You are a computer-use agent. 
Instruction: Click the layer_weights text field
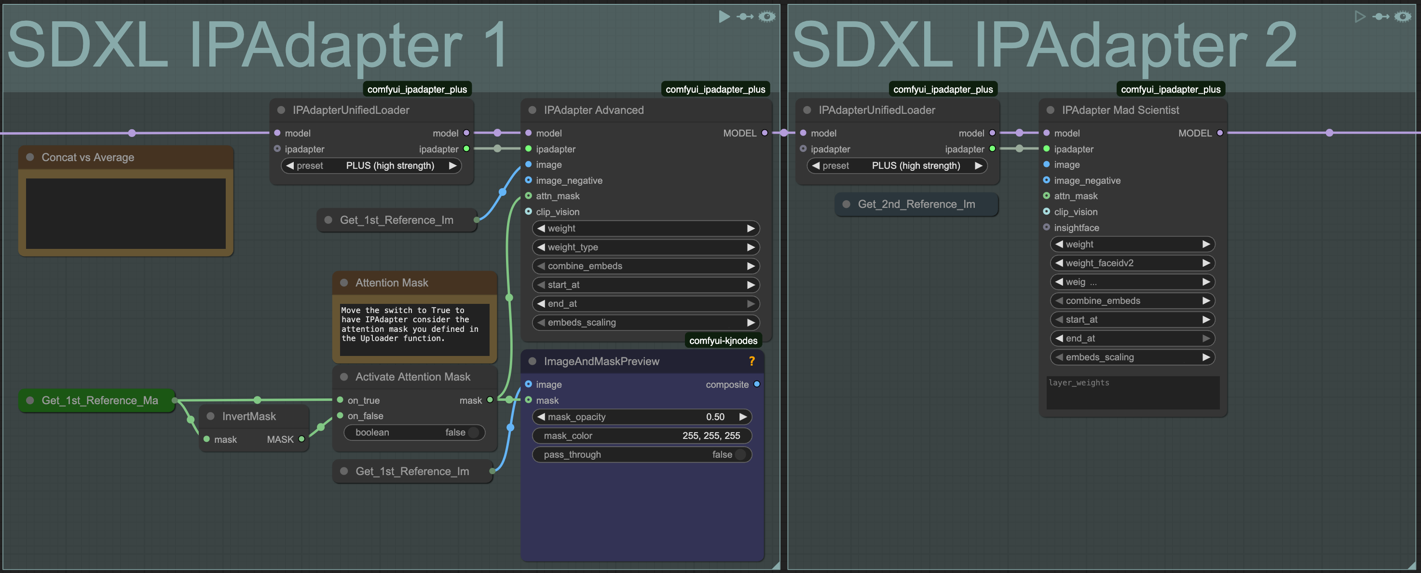pyautogui.click(x=1132, y=393)
